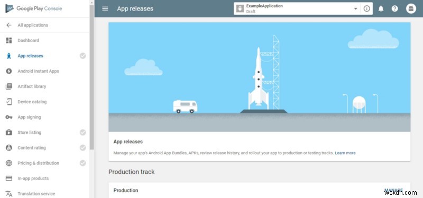The image size is (423, 198).
Task: Click the Android Instant Apps lightning icon
Action: pyautogui.click(x=9, y=71)
